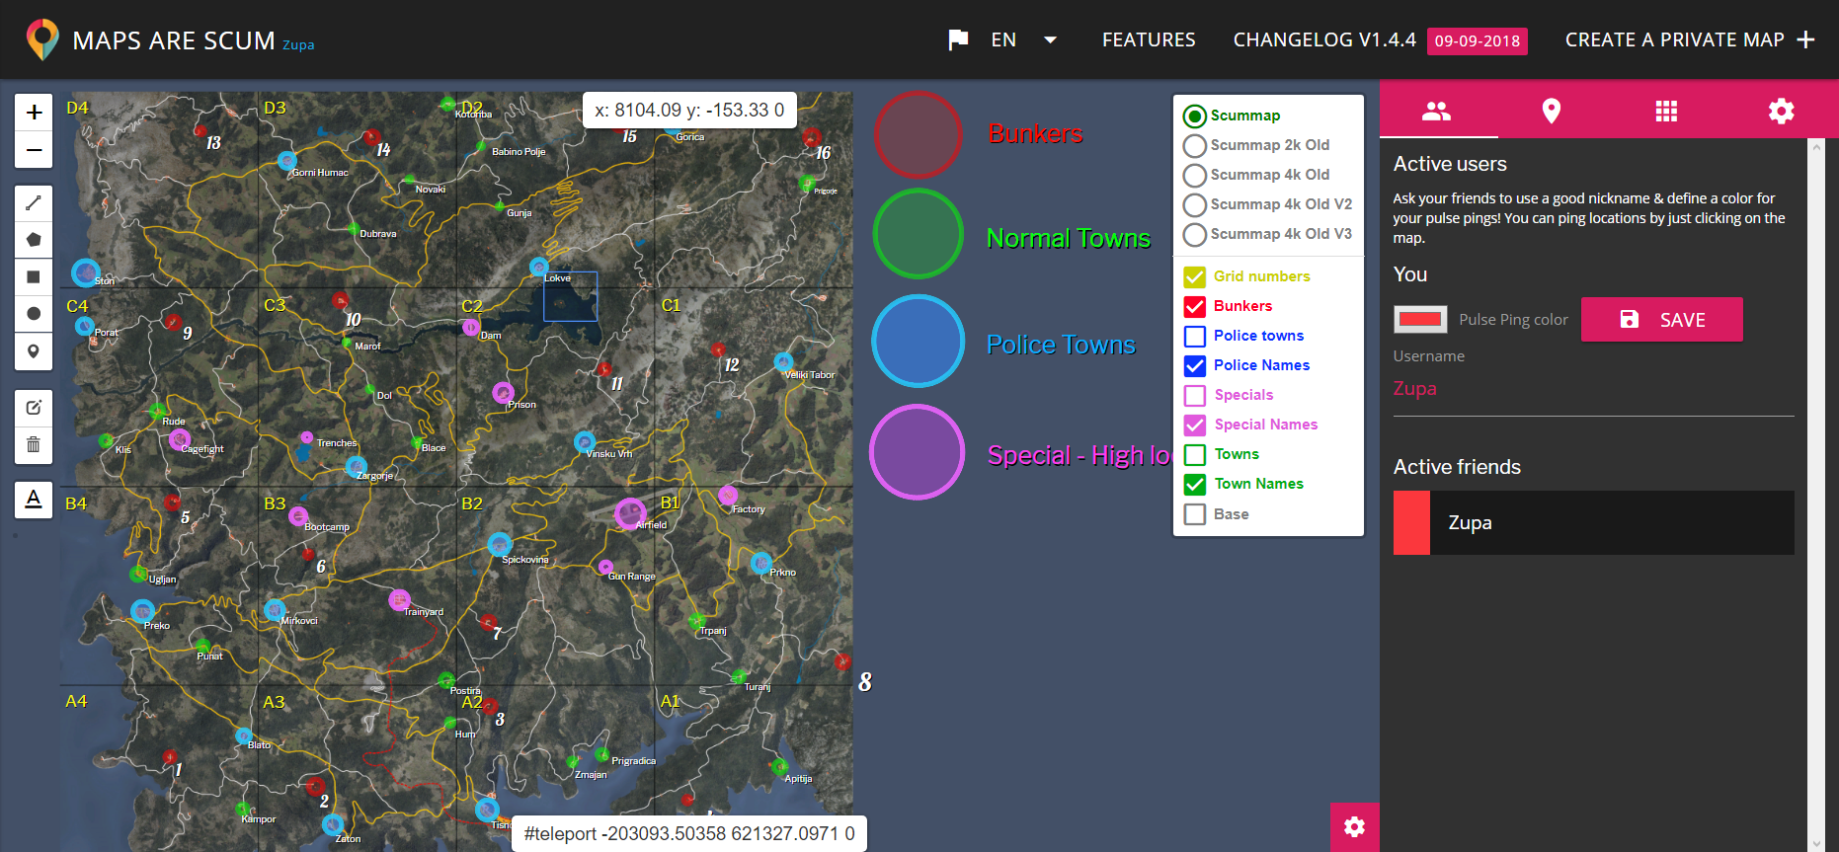Enable the Police towns checkbox
Viewport: 1839px width, 852px height.
click(x=1195, y=337)
